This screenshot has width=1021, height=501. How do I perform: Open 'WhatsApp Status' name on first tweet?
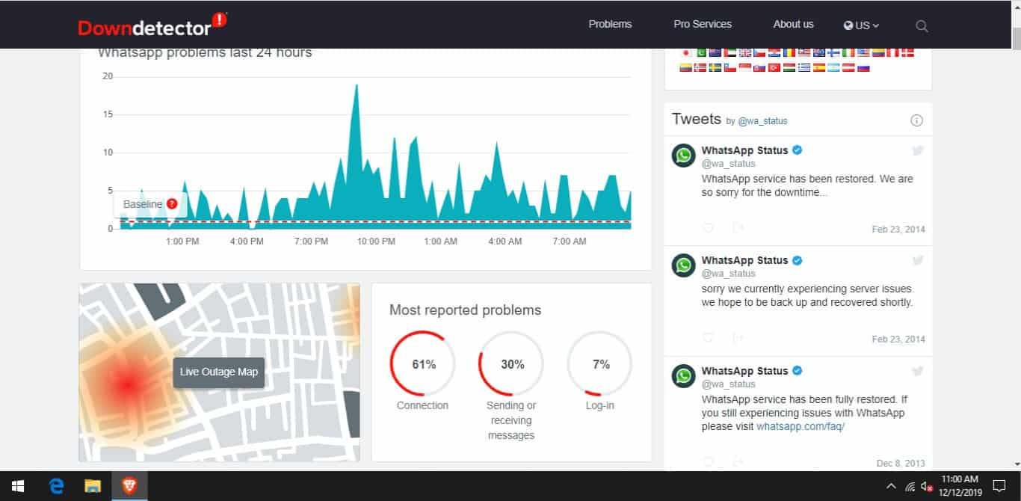(744, 150)
